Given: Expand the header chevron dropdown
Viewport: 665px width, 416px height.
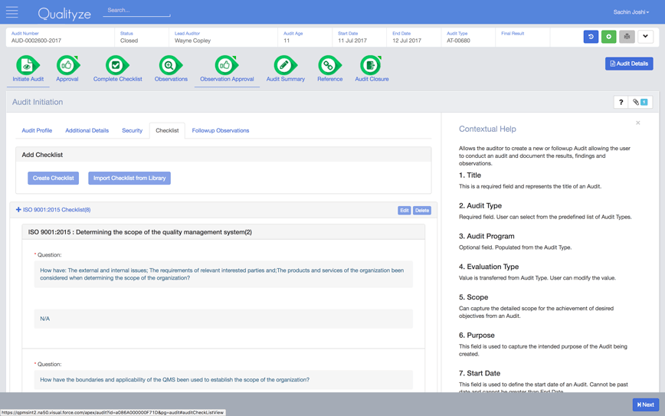Looking at the screenshot, I should (x=645, y=37).
